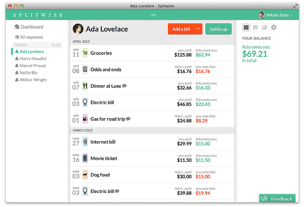Click the $8.29 owed amount
This screenshot has width=304, height=207.
coord(201,121)
